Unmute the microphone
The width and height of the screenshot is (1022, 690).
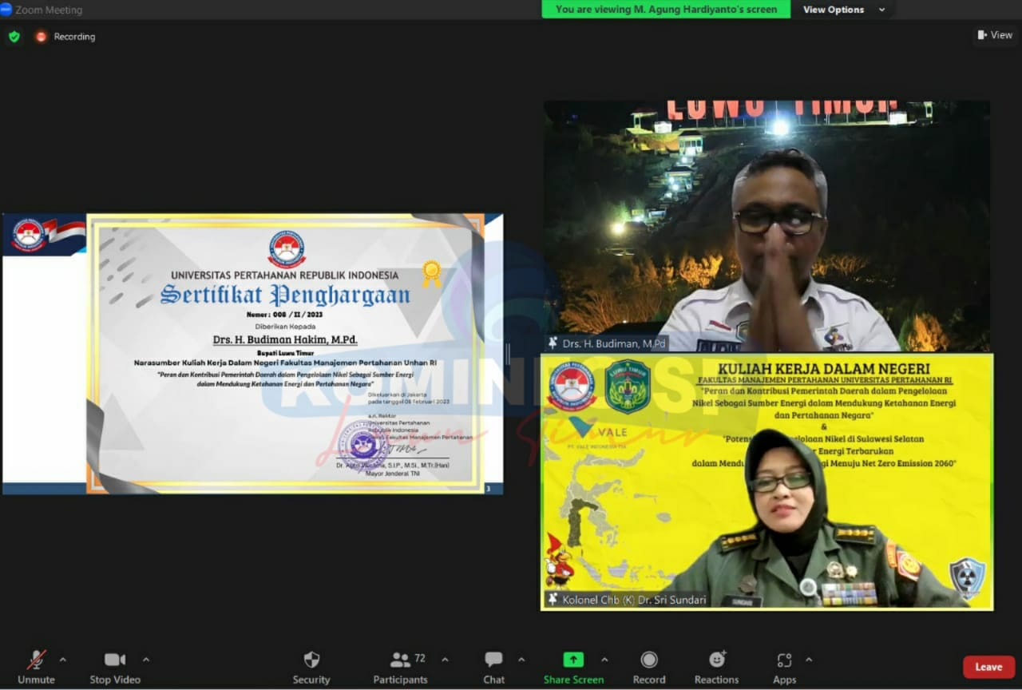tap(36, 668)
